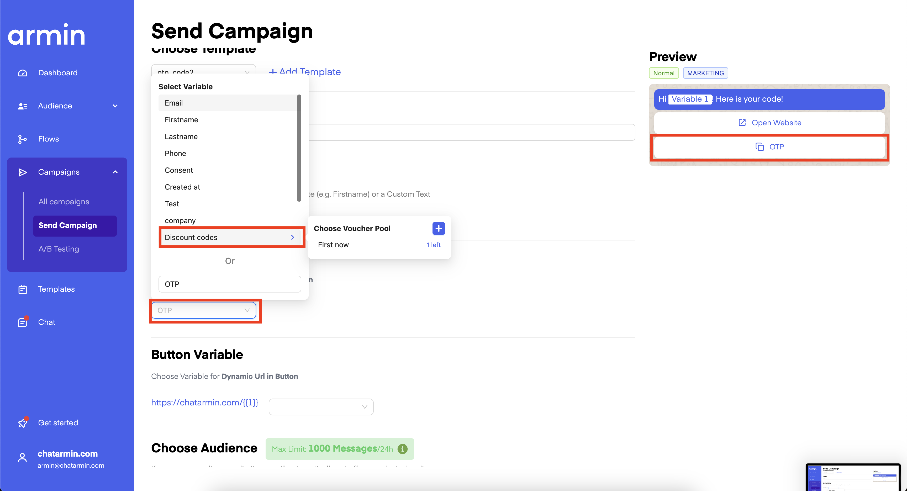Collapse the Campaigns sidebar section

[115, 172]
